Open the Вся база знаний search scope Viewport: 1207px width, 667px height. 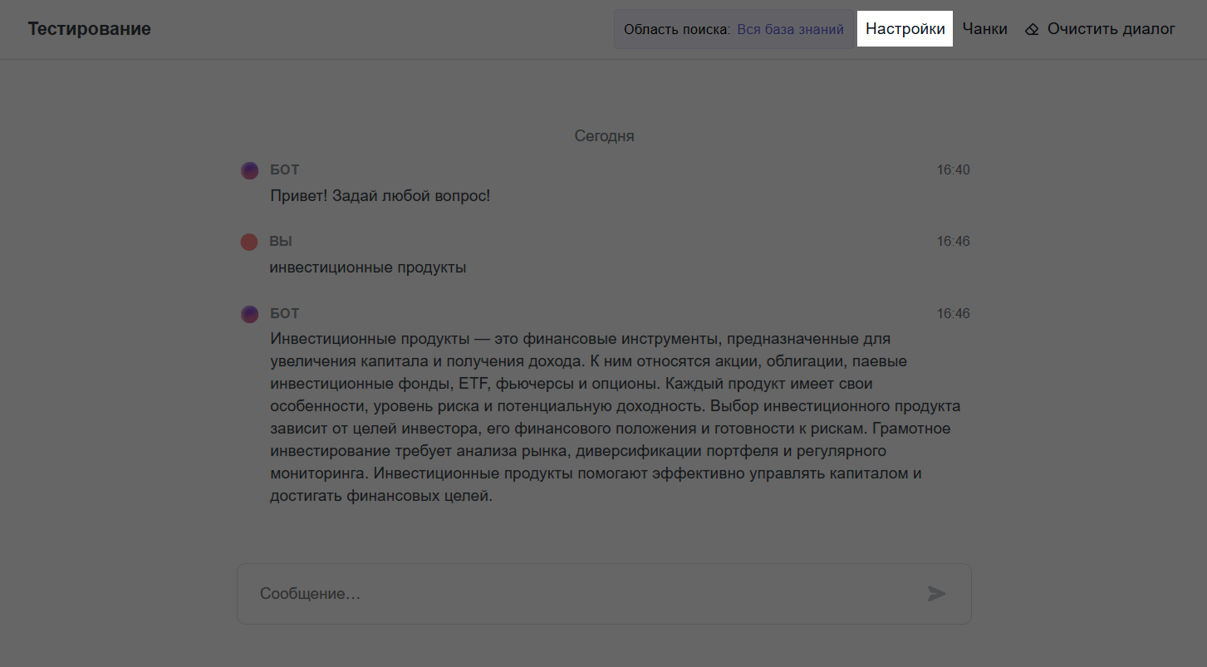coord(790,30)
